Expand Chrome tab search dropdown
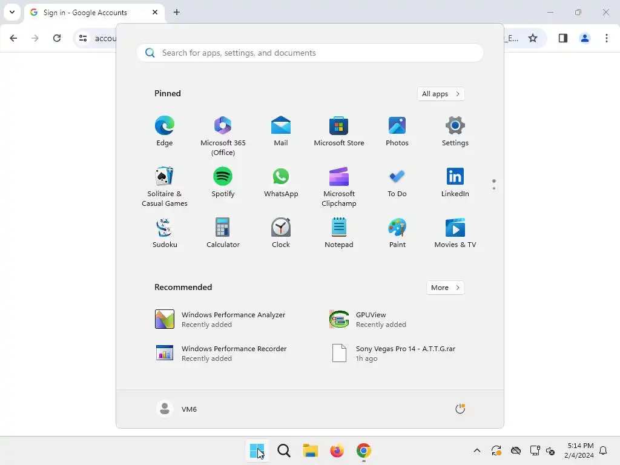 coord(12,12)
